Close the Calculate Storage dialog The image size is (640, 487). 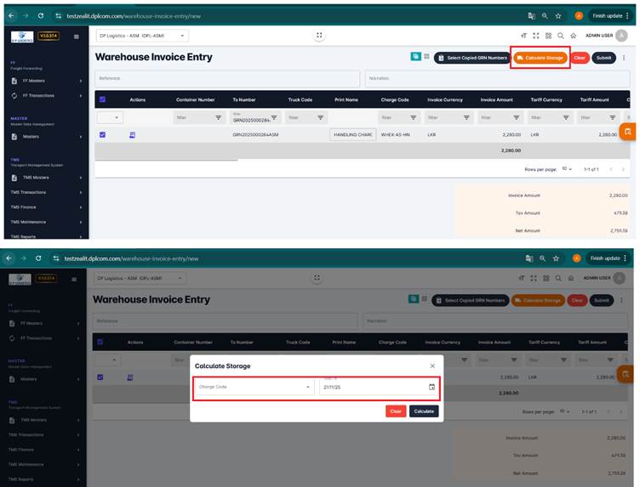click(x=432, y=366)
